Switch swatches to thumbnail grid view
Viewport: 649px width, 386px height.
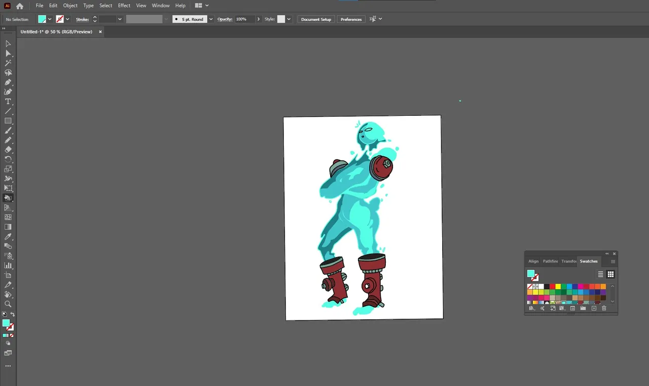pyautogui.click(x=610, y=274)
